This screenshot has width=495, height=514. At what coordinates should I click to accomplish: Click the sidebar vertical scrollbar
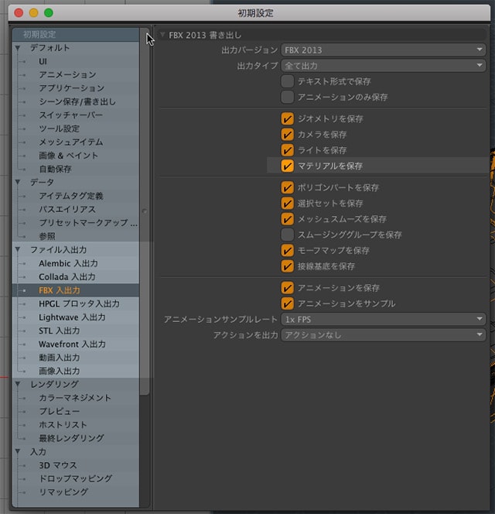(x=144, y=209)
